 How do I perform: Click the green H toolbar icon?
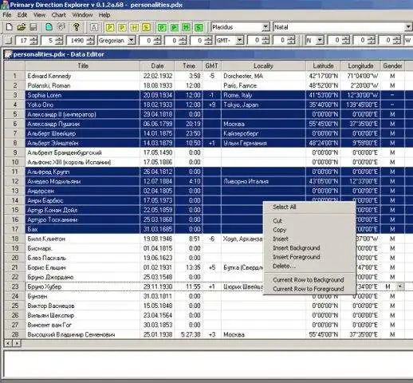pyautogui.click(x=187, y=27)
